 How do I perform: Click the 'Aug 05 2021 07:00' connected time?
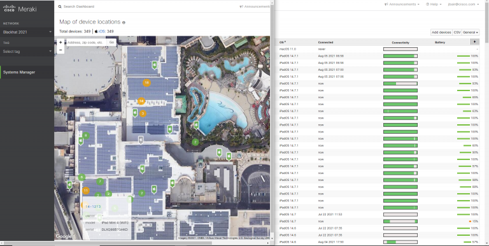331,69
